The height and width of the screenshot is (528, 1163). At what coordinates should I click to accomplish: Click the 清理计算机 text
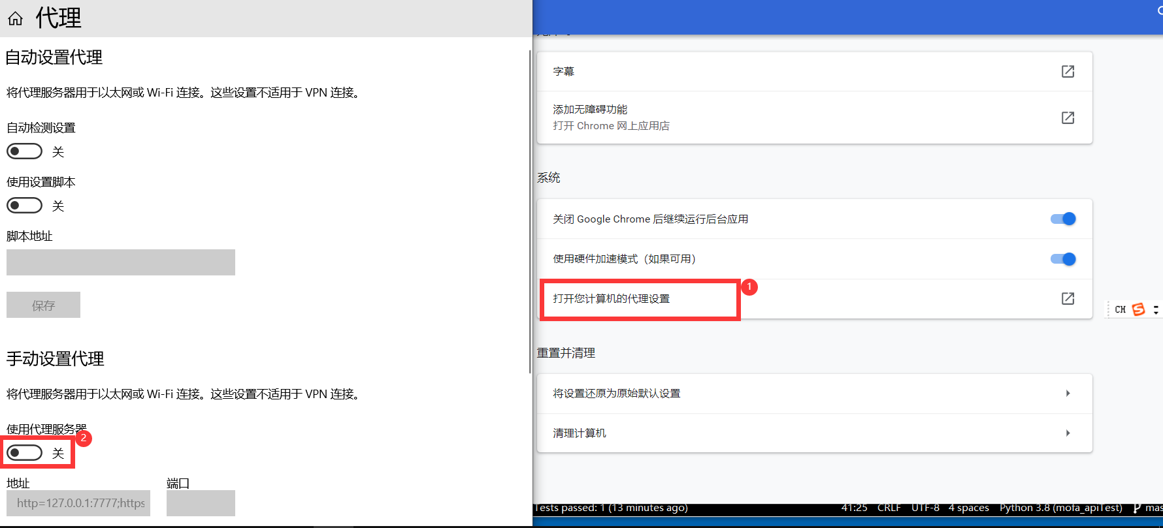pyautogui.click(x=580, y=433)
